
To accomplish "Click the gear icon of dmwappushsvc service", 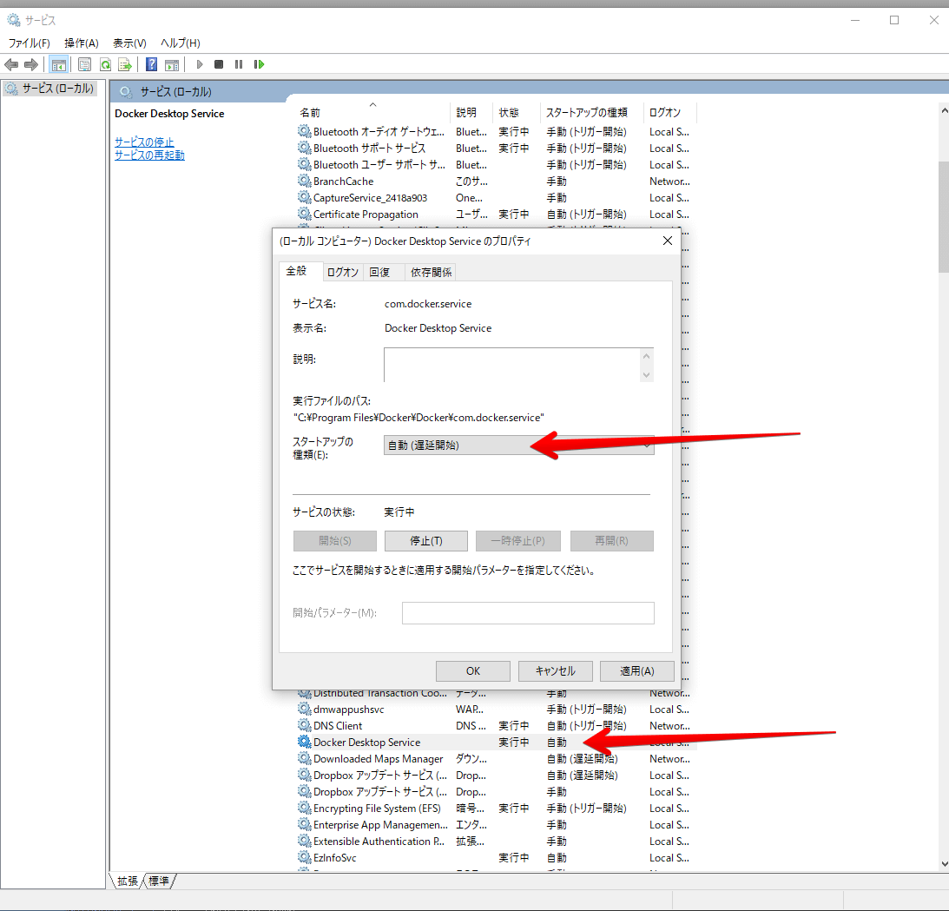I will tap(305, 709).
